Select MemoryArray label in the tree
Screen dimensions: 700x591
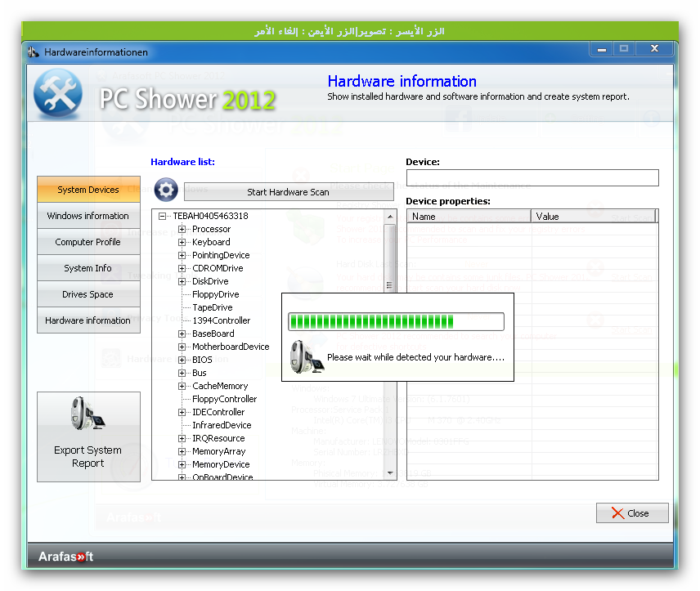point(219,451)
